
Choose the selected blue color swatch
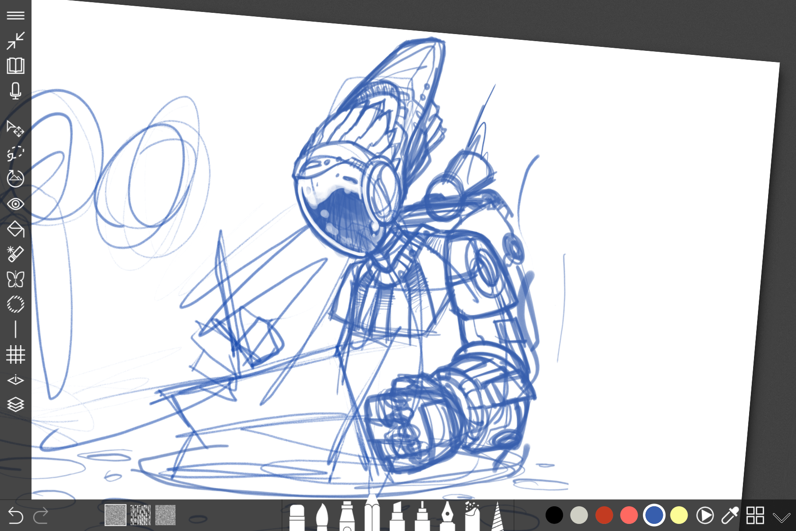coord(654,515)
